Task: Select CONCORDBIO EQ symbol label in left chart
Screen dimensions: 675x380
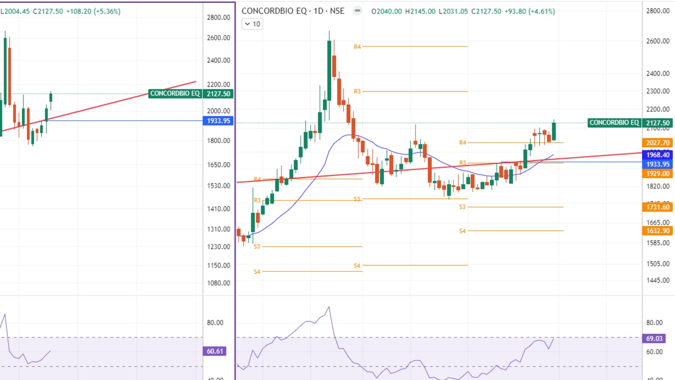Action: [175, 94]
